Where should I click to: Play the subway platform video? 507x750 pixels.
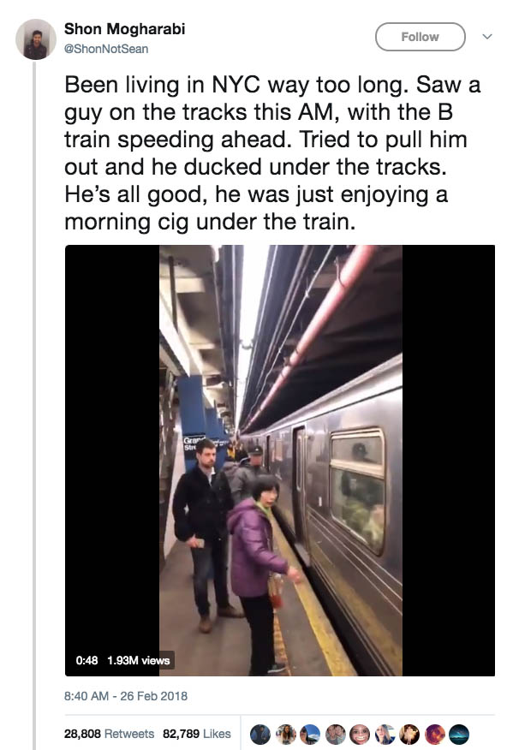point(280,460)
